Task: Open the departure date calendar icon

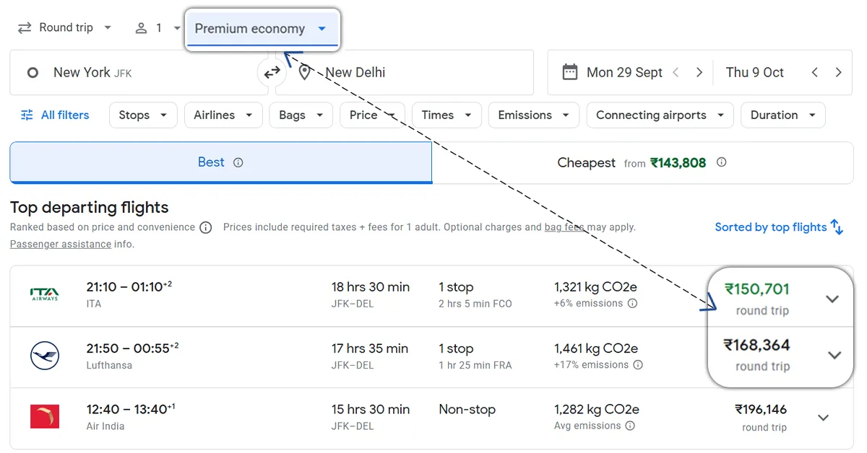Action: [570, 72]
